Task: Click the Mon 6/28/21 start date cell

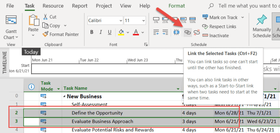Action: point(229,113)
